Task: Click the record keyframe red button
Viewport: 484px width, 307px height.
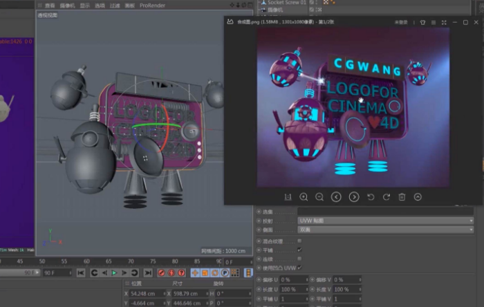Action: tap(162, 273)
